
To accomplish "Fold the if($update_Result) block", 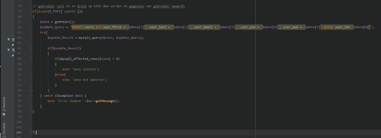I will (x=31, y=48).
